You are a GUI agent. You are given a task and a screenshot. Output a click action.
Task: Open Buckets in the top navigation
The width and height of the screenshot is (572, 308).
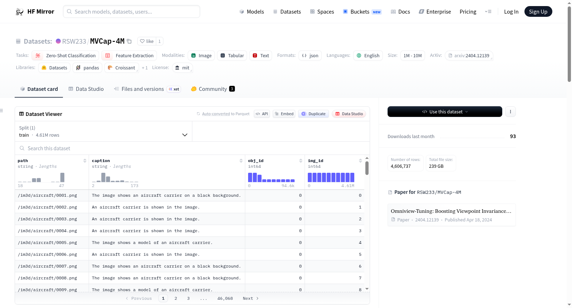pyautogui.click(x=362, y=12)
